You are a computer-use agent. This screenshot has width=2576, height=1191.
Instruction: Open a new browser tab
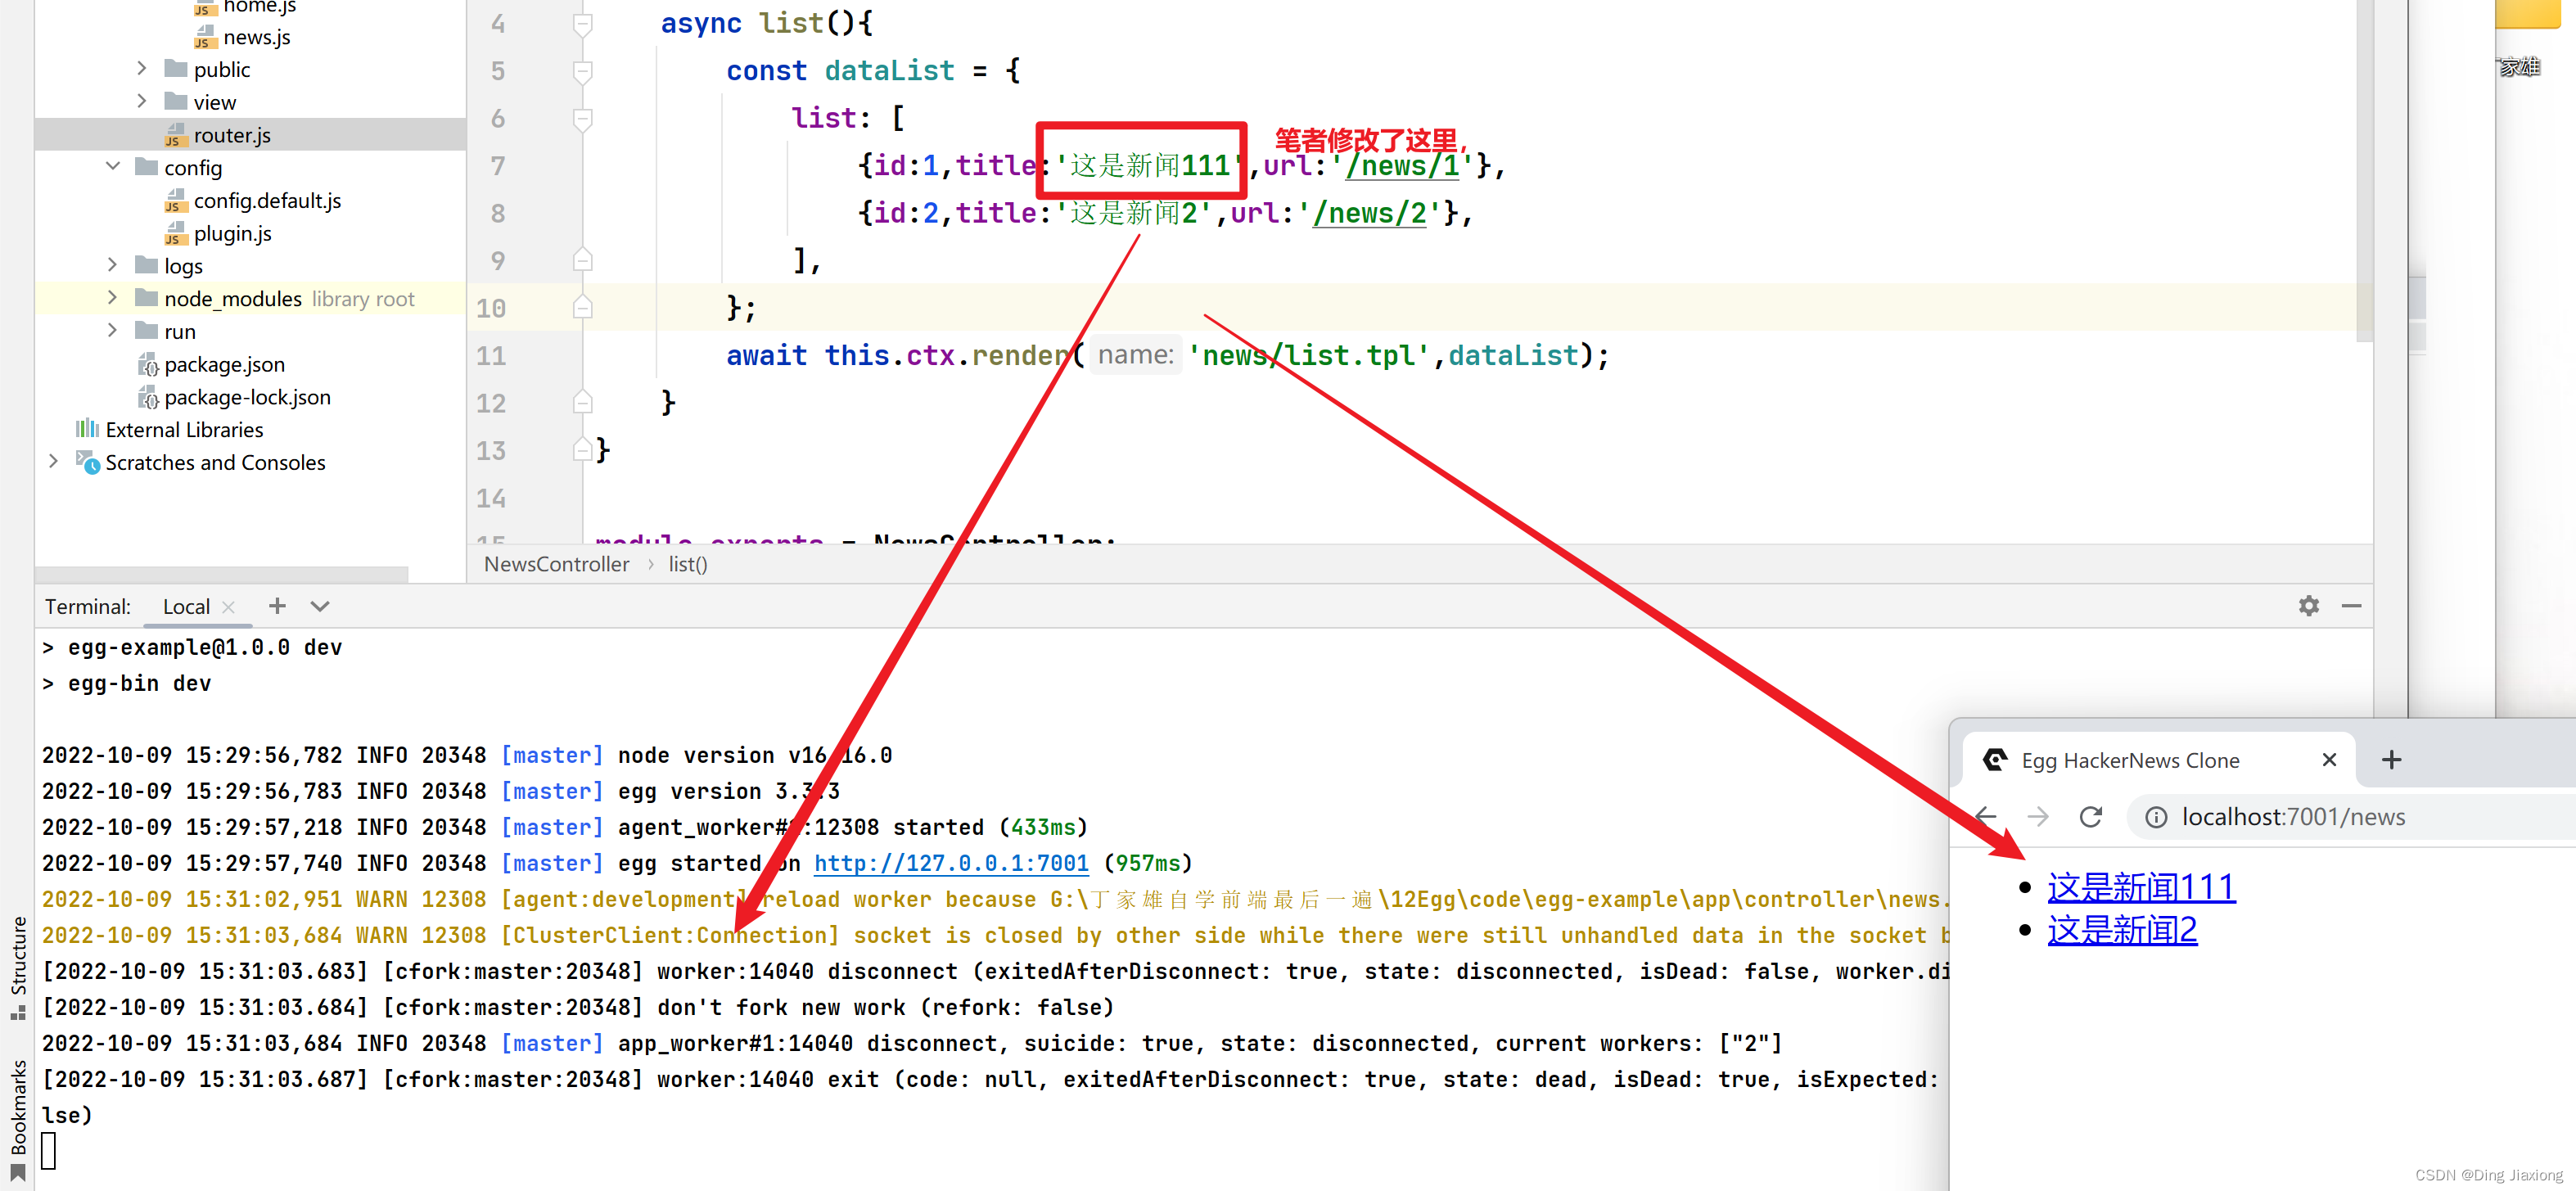[x=2391, y=760]
